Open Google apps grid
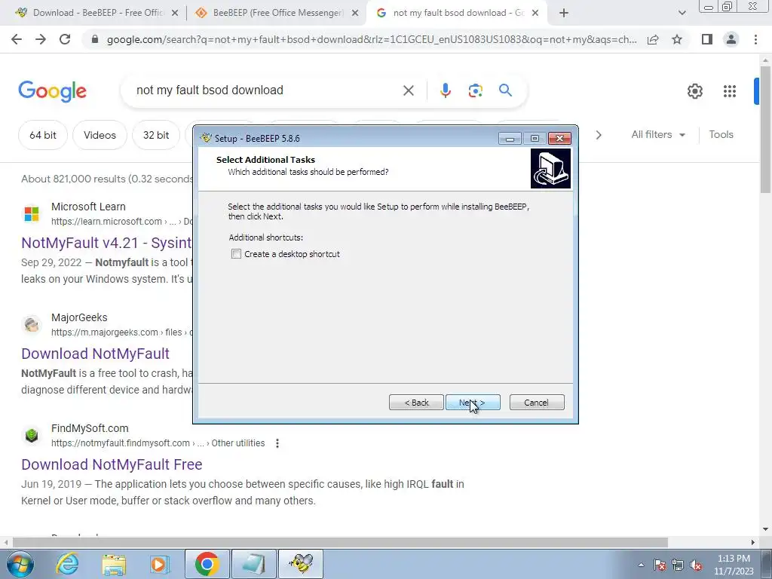The width and height of the screenshot is (772, 579). tap(730, 91)
